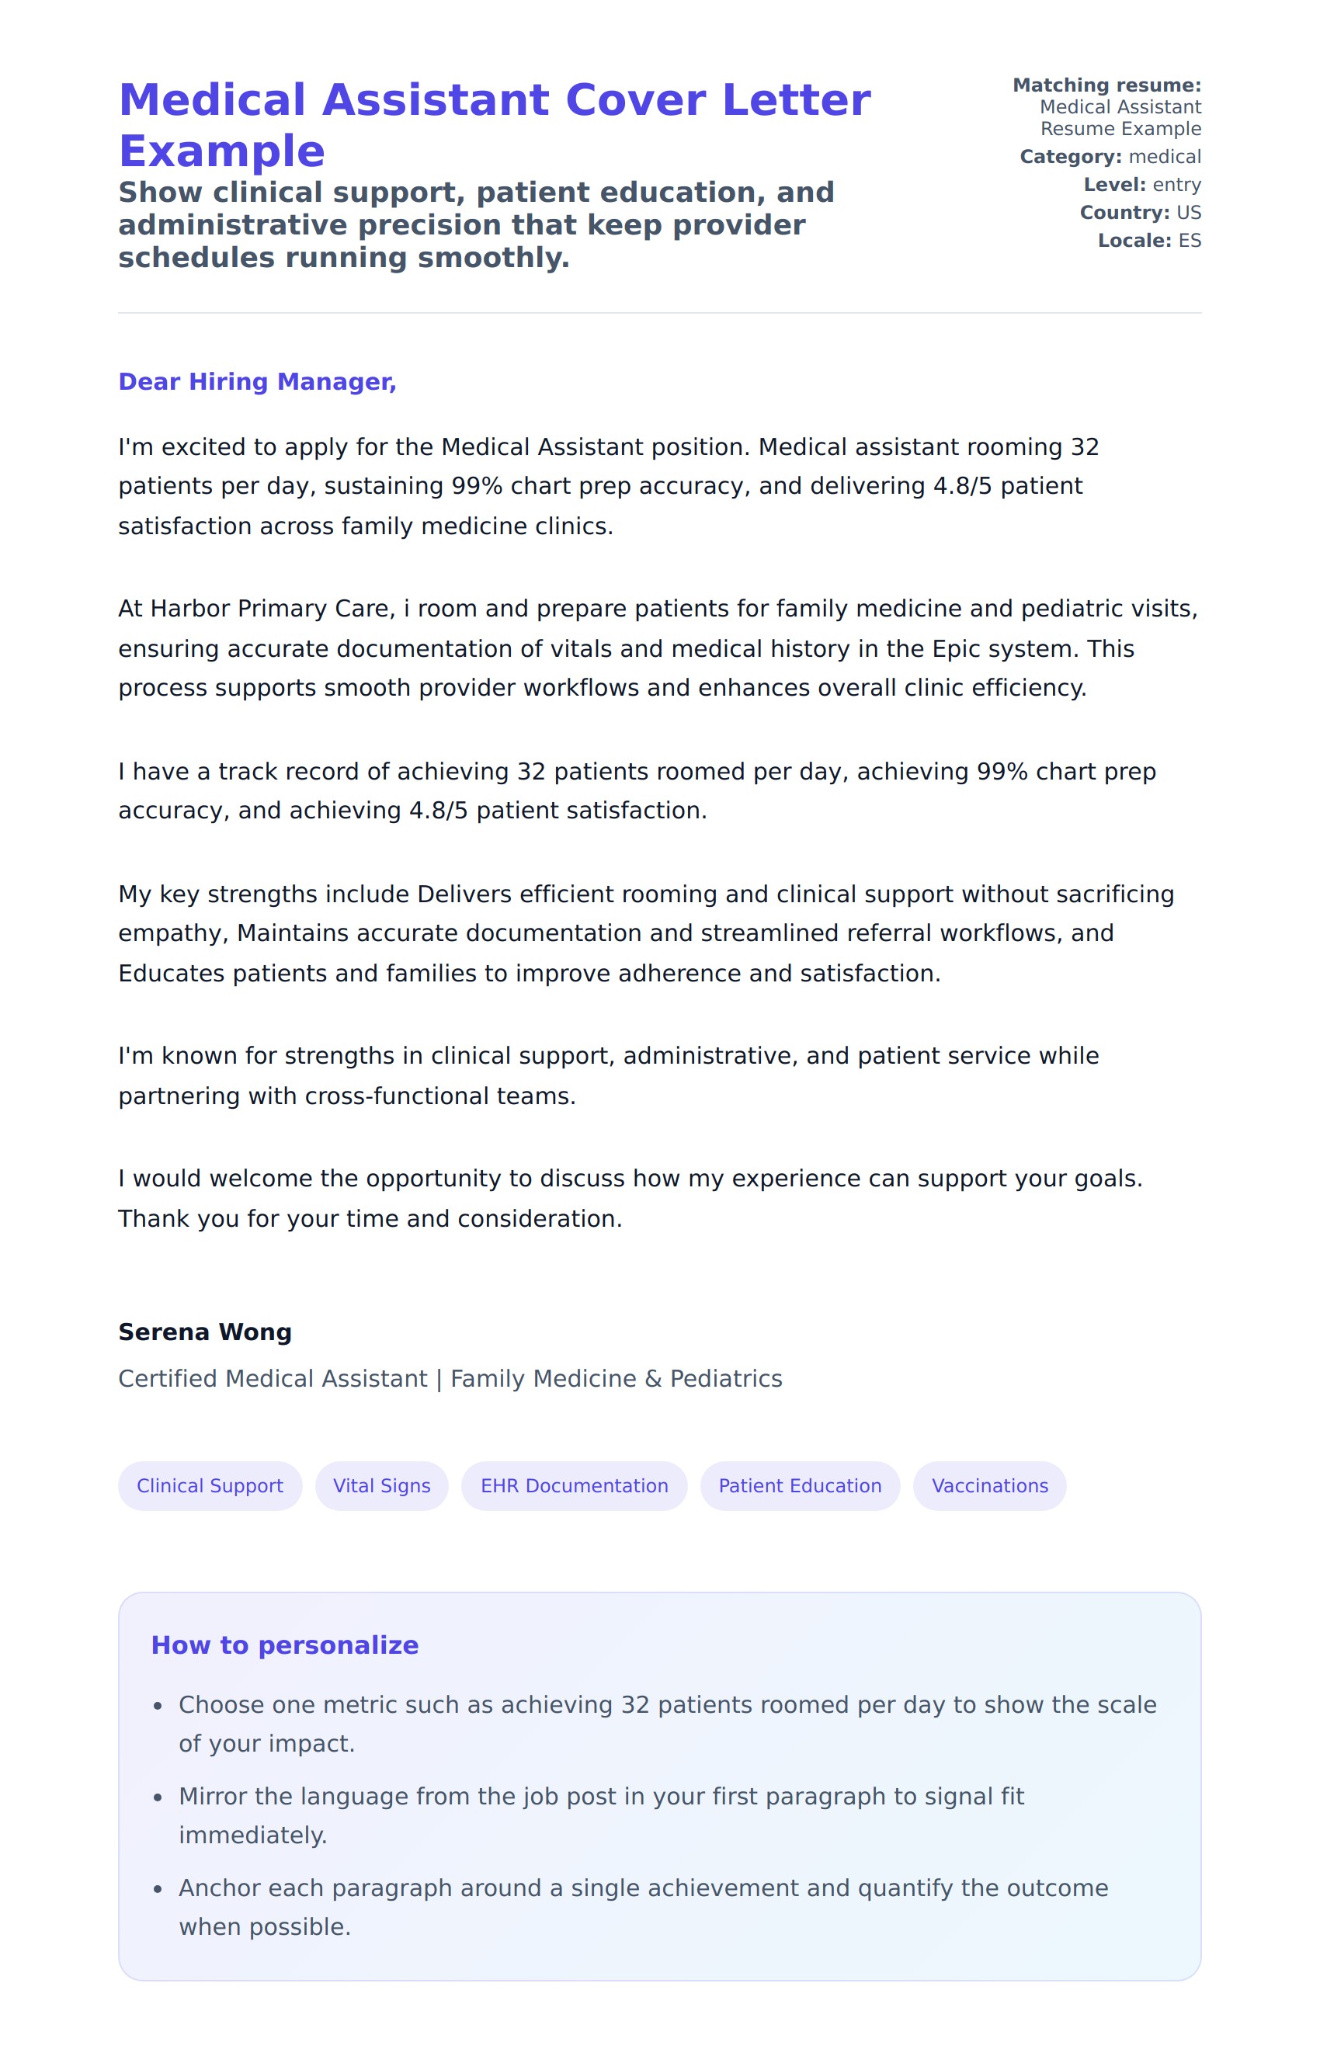1320x2056 pixels.
Task: Click the Clinical Support tag
Action: [x=210, y=1486]
